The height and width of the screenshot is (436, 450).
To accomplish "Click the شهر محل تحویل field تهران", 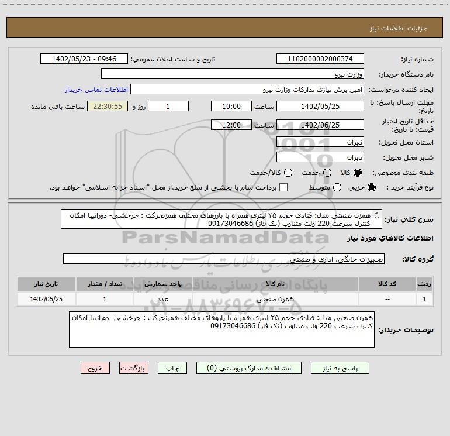I will (x=320, y=157).
